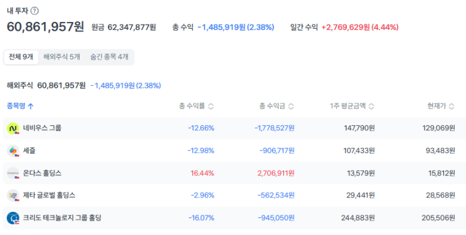Open the 네비우스 그룹 stock name
The image size is (466, 235).
coord(42,128)
